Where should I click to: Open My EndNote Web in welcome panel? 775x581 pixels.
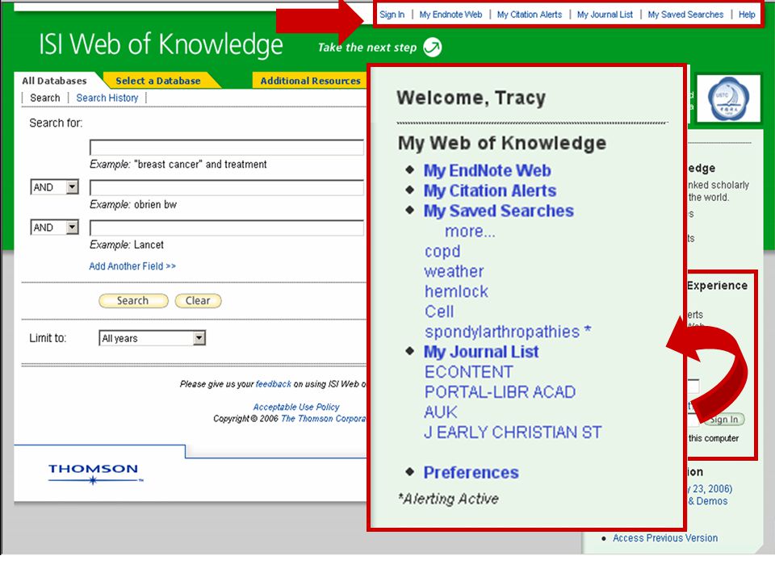click(x=487, y=170)
